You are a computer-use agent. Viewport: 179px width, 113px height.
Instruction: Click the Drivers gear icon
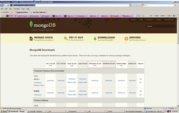coord(126,39)
